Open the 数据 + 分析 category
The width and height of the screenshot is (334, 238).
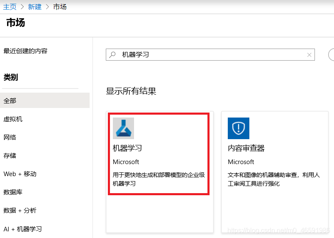click(x=20, y=211)
